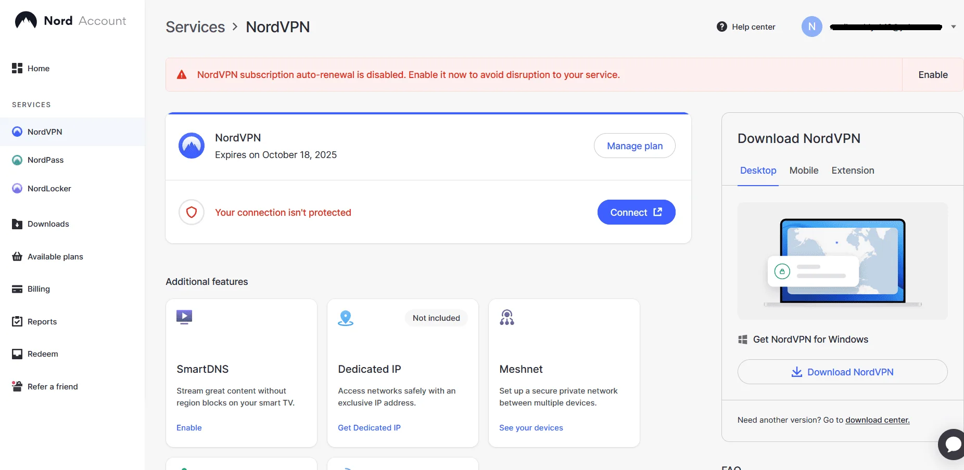The height and width of the screenshot is (470, 964).
Task: Click the Not included badge
Action: point(436,318)
